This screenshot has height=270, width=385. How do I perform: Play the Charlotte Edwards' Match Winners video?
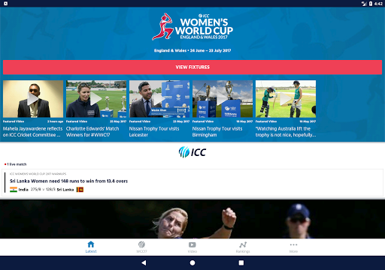click(96, 99)
